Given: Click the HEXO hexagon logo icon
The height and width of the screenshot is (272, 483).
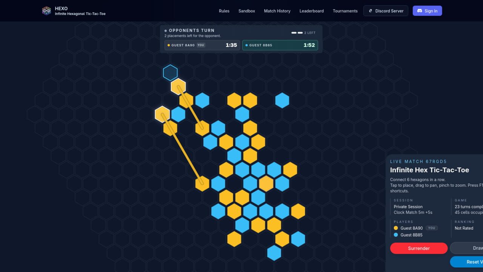Looking at the screenshot, I should coord(46,11).
